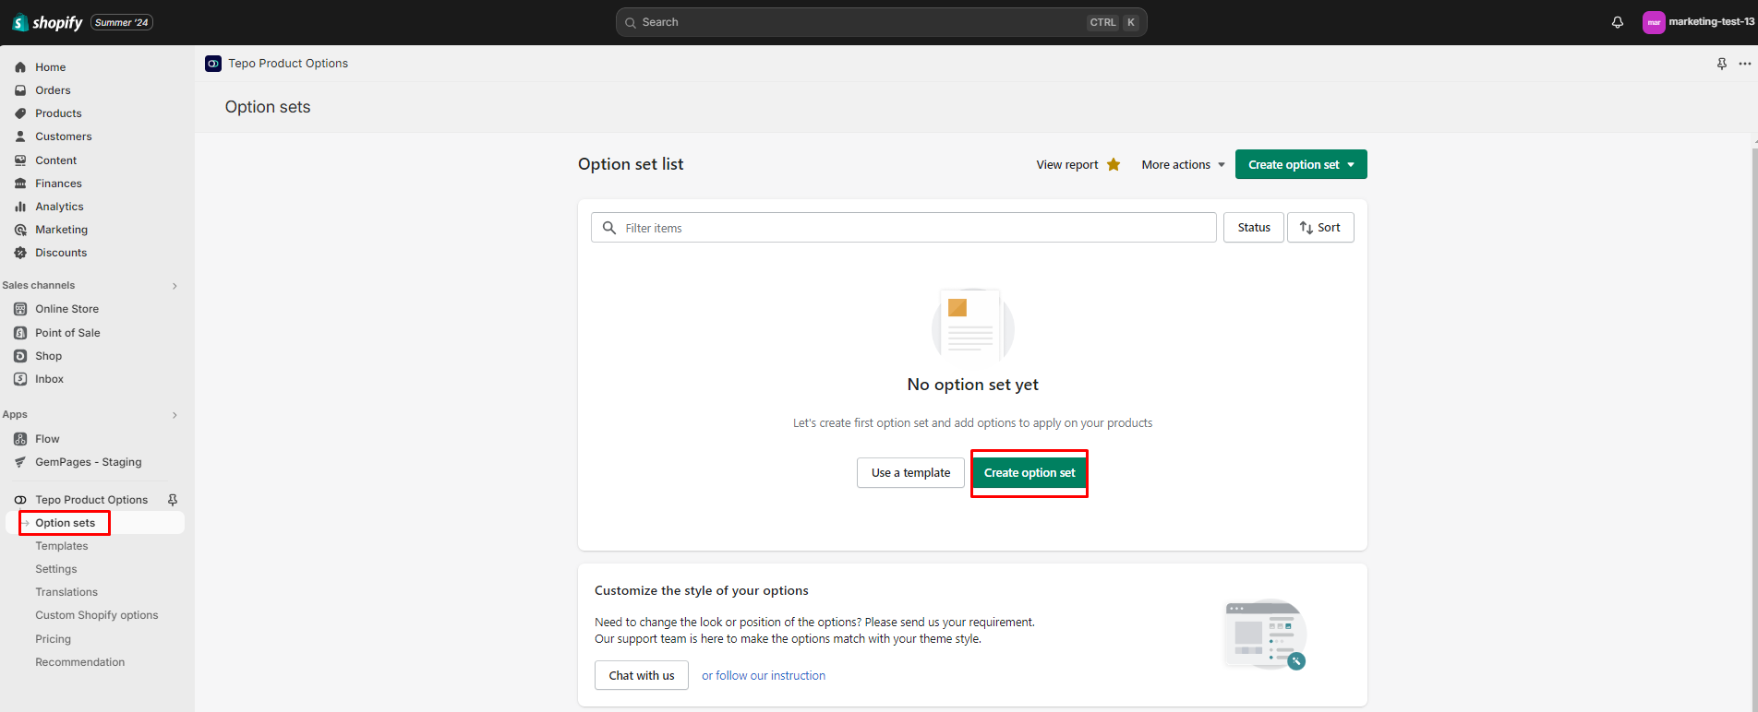1758x712 pixels.
Task: Open the three-dots menu at top right
Action: [1744, 64]
